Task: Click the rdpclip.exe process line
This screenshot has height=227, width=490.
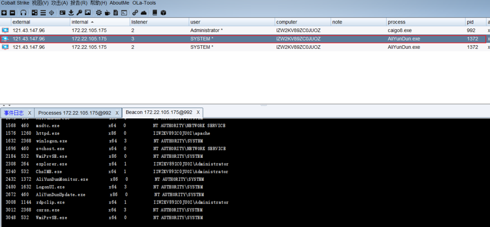Action: pos(117,203)
